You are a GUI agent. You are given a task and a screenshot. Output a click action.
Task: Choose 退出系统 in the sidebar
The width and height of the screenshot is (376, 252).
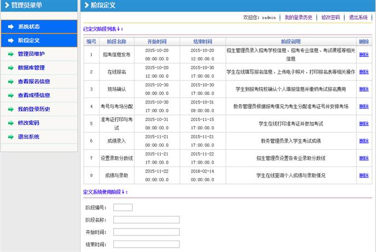pos(39,137)
